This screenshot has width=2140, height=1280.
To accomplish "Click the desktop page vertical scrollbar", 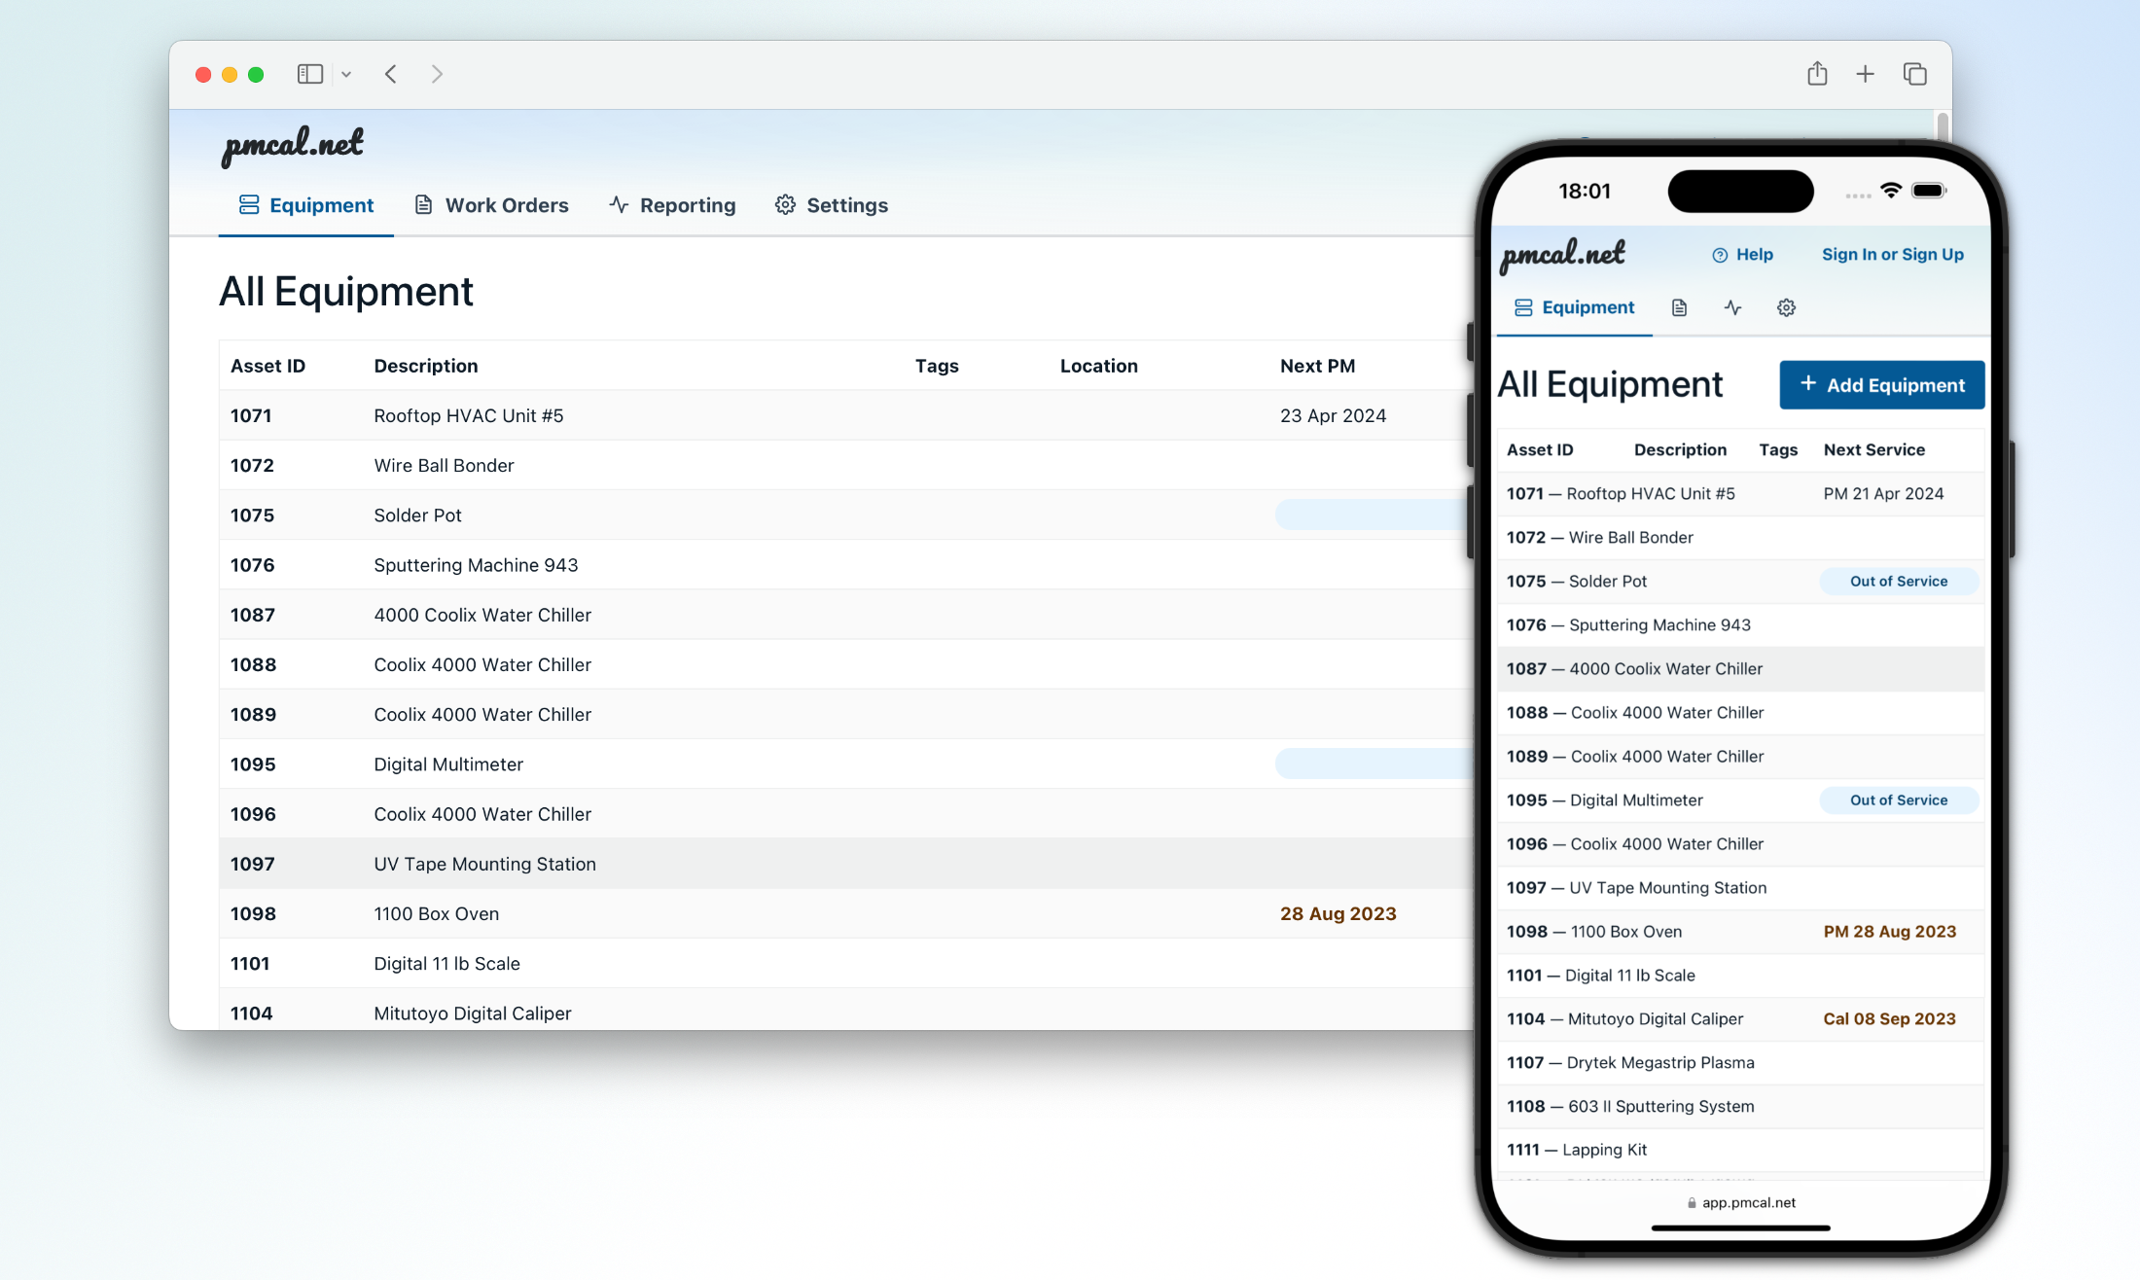I will pos(1942,127).
